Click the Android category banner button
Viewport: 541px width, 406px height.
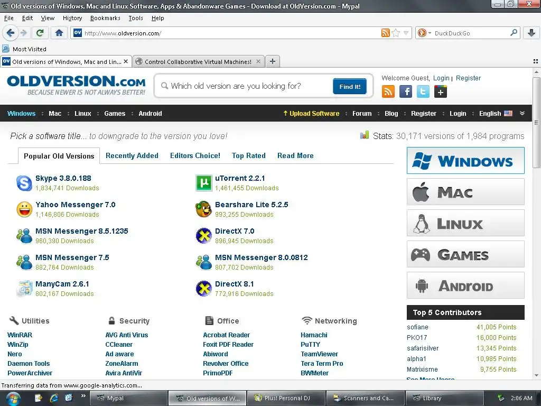pos(465,285)
